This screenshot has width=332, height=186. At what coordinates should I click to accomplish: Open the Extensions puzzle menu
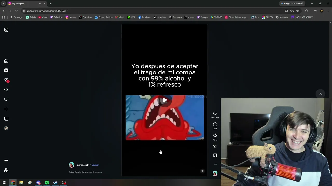pyautogui.click(x=306, y=11)
